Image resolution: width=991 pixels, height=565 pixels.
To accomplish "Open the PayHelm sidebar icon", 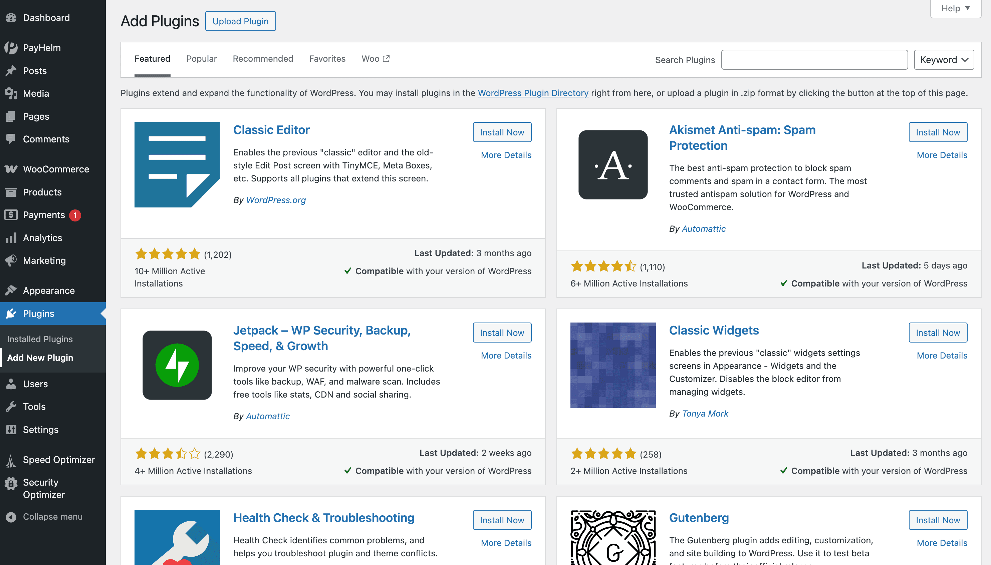I will click(11, 48).
